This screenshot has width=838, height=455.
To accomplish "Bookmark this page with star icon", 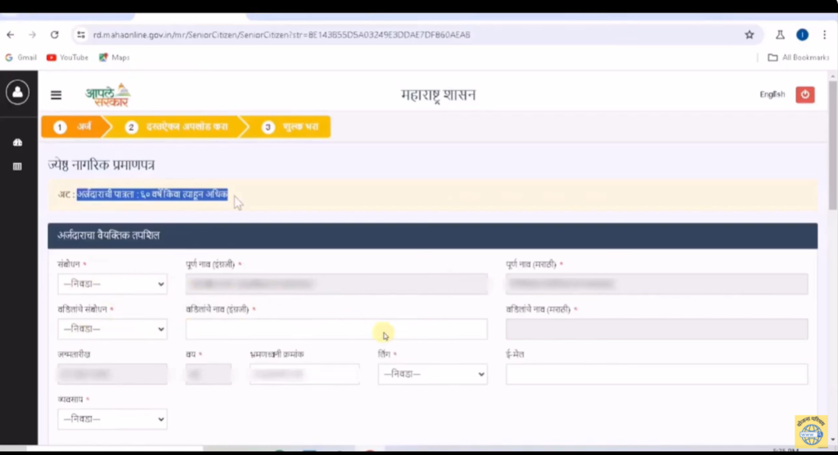I will click(749, 35).
